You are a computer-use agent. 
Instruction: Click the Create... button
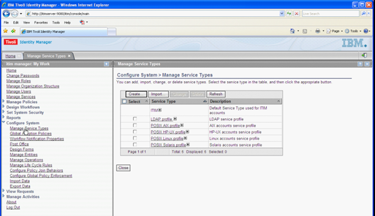(136, 94)
